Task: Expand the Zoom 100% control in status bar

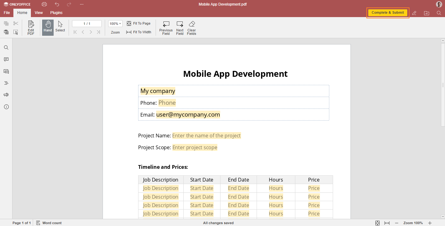Action: tap(413, 223)
